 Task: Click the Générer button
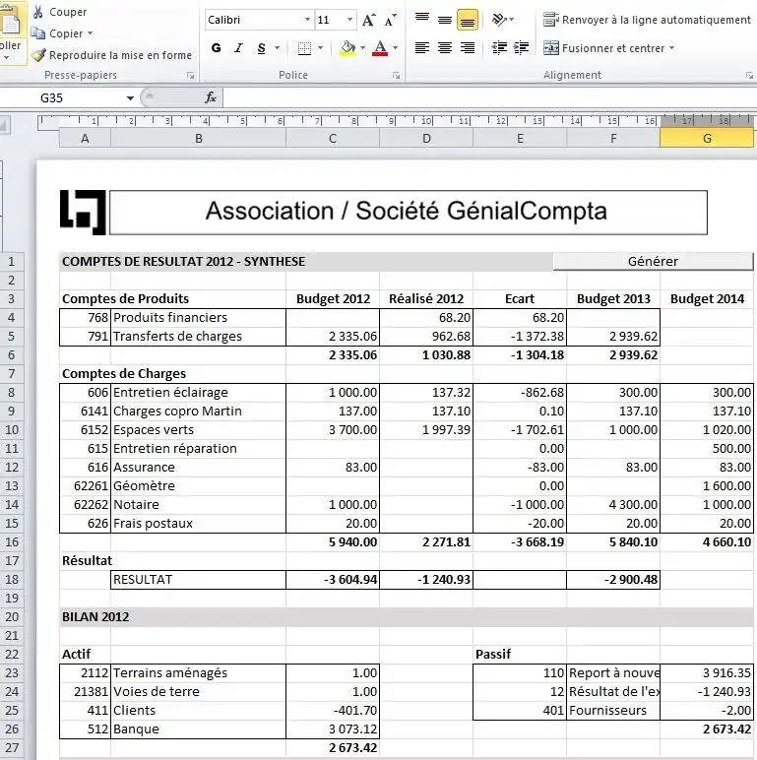[653, 261]
